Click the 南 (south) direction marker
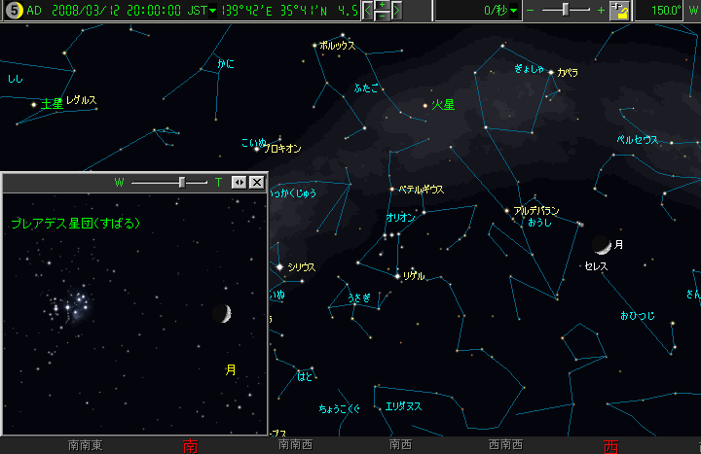The height and width of the screenshot is (454, 701). click(x=191, y=446)
